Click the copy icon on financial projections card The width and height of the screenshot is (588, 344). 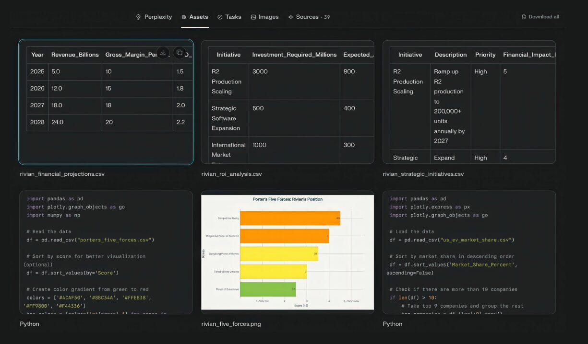pyautogui.click(x=180, y=53)
